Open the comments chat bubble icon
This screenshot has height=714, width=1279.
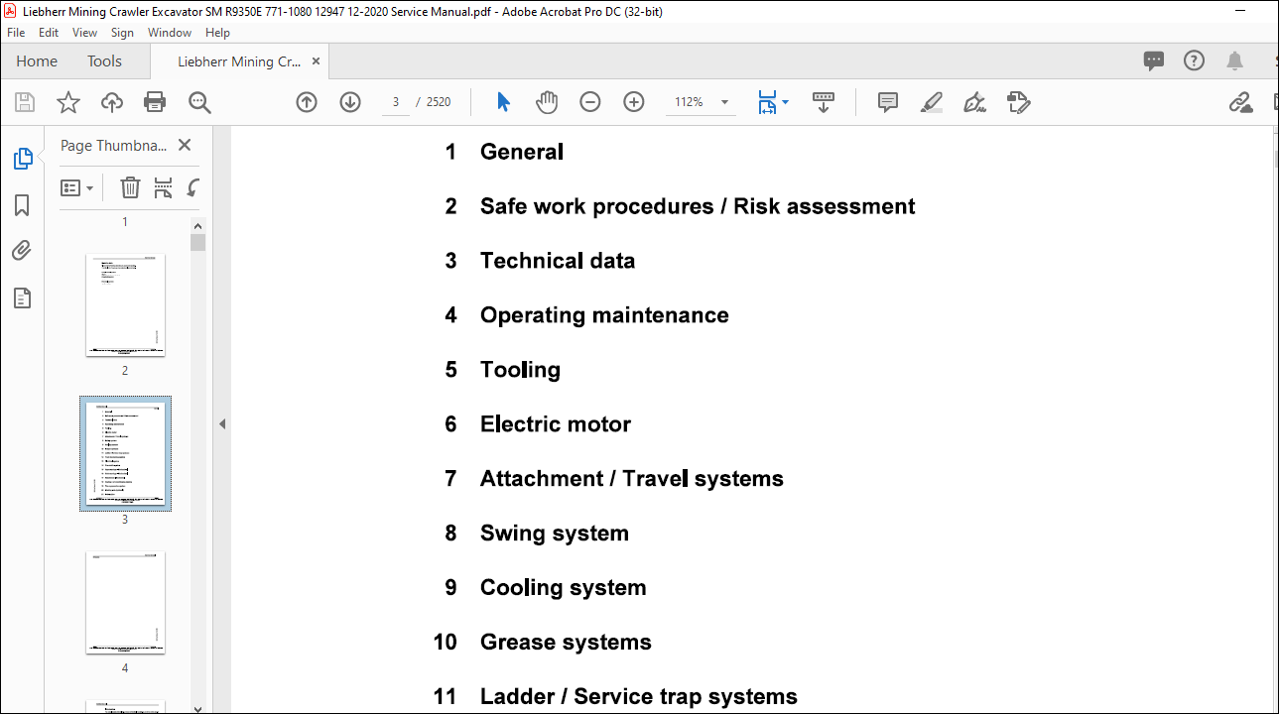(1154, 60)
